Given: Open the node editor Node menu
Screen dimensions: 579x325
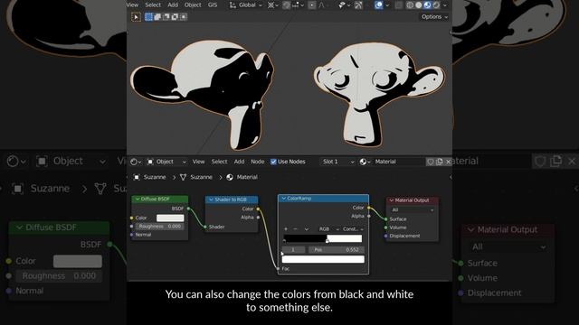Looking at the screenshot, I should point(257,162).
